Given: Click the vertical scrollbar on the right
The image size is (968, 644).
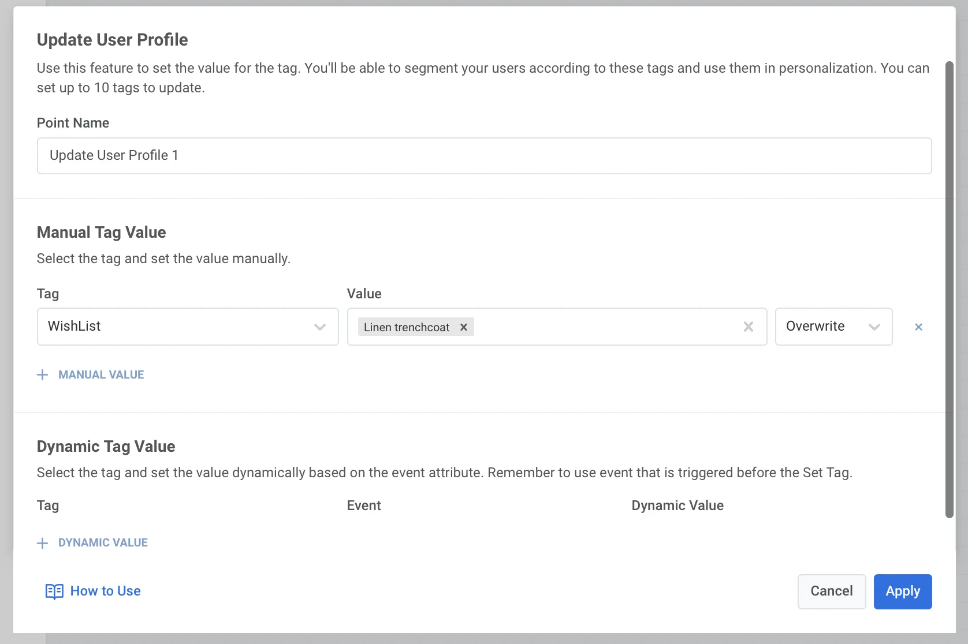Looking at the screenshot, I should [x=950, y=289].
